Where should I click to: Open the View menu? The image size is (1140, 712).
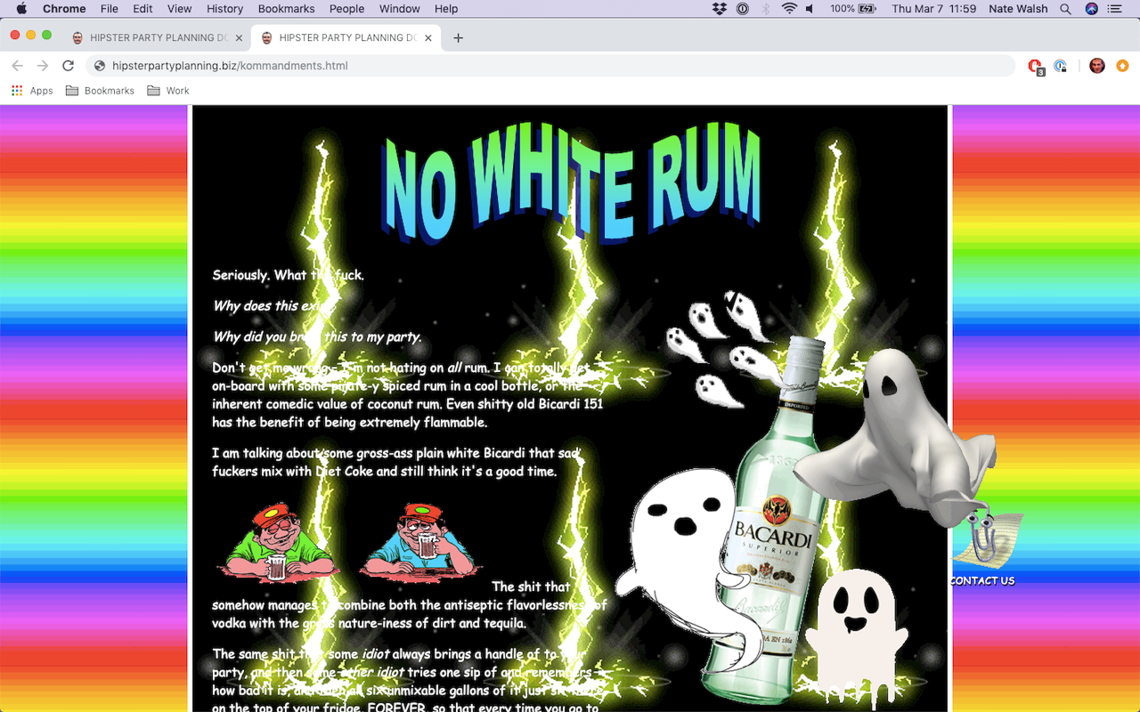click(180, 9)
